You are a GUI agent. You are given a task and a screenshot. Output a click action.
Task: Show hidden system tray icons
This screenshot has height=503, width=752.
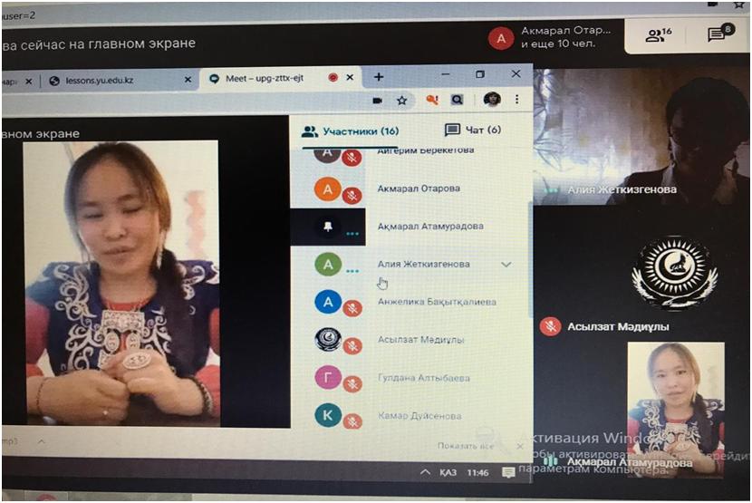tap(425, 472)
